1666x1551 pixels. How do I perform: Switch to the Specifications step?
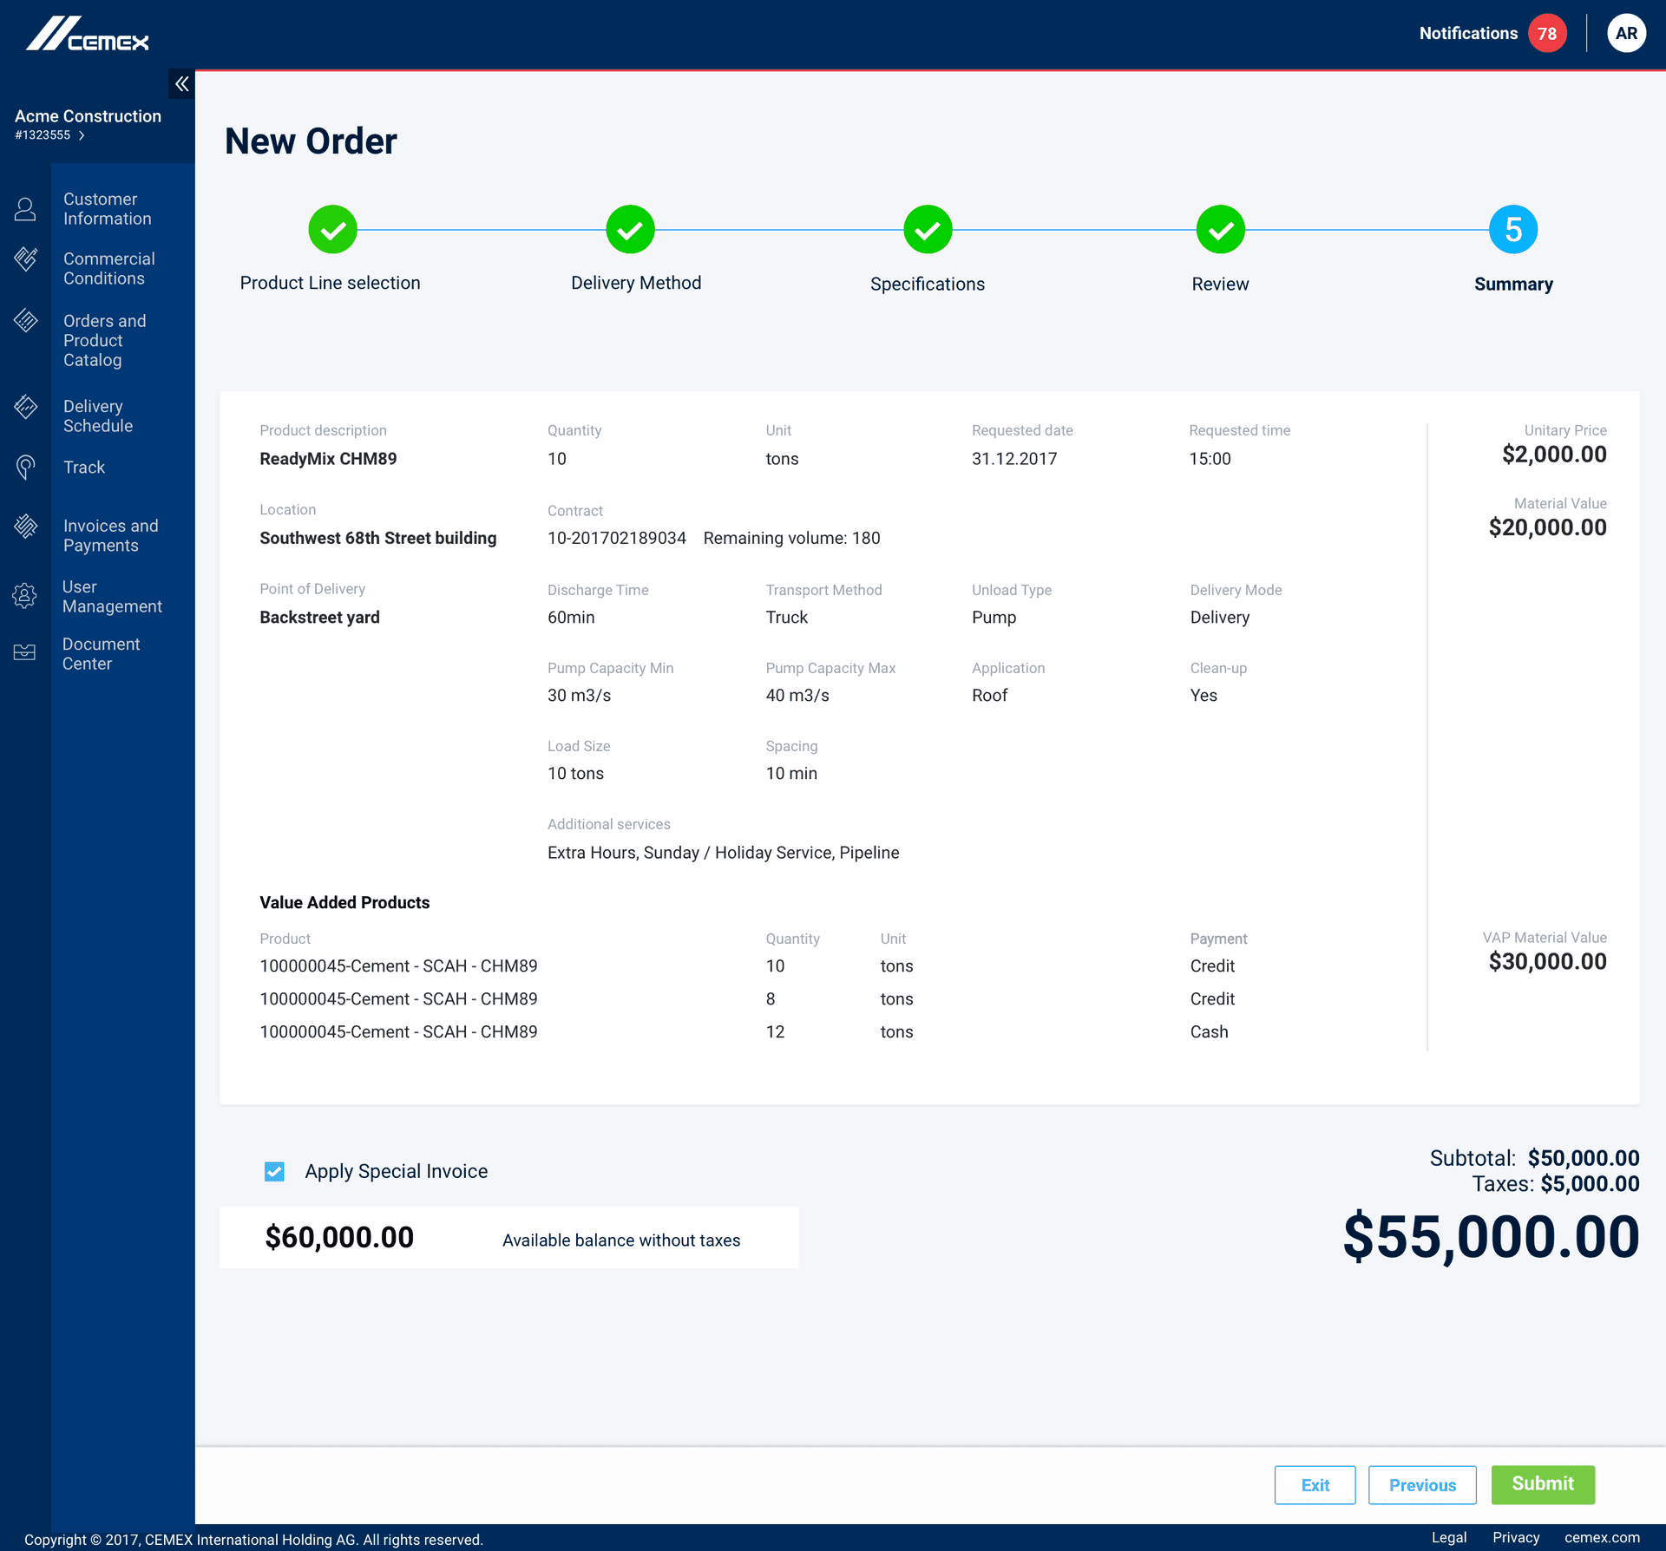(x=927, y=229)
